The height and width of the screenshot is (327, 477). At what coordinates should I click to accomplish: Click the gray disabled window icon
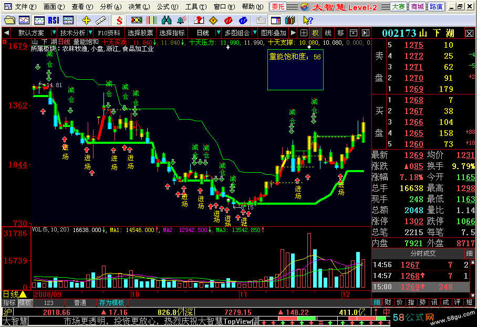[x=261, y=20]
